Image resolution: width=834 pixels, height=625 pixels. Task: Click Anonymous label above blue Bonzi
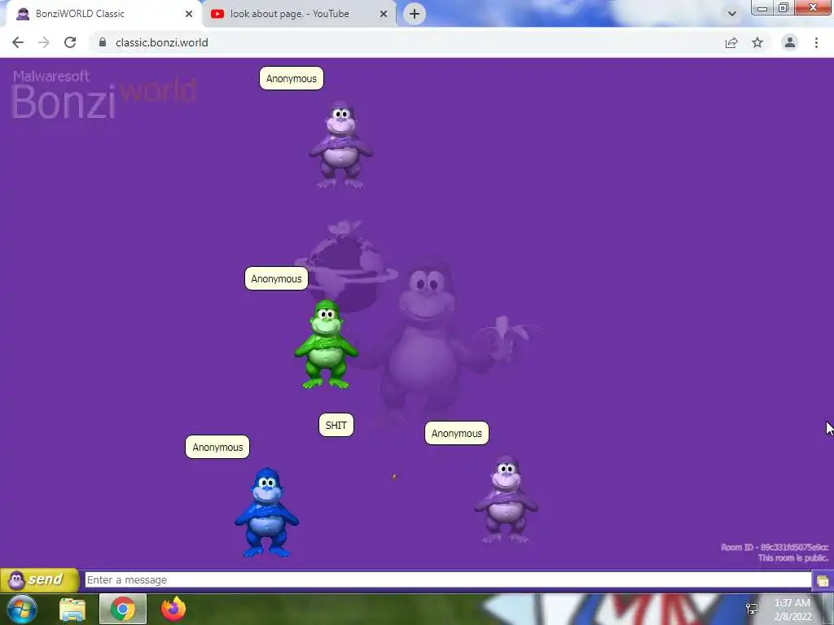point(217,447)
